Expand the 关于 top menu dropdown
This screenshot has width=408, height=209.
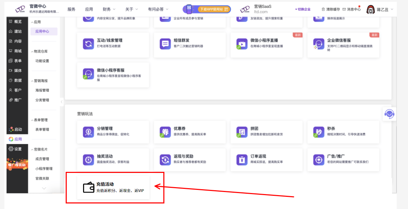(131, 9)
